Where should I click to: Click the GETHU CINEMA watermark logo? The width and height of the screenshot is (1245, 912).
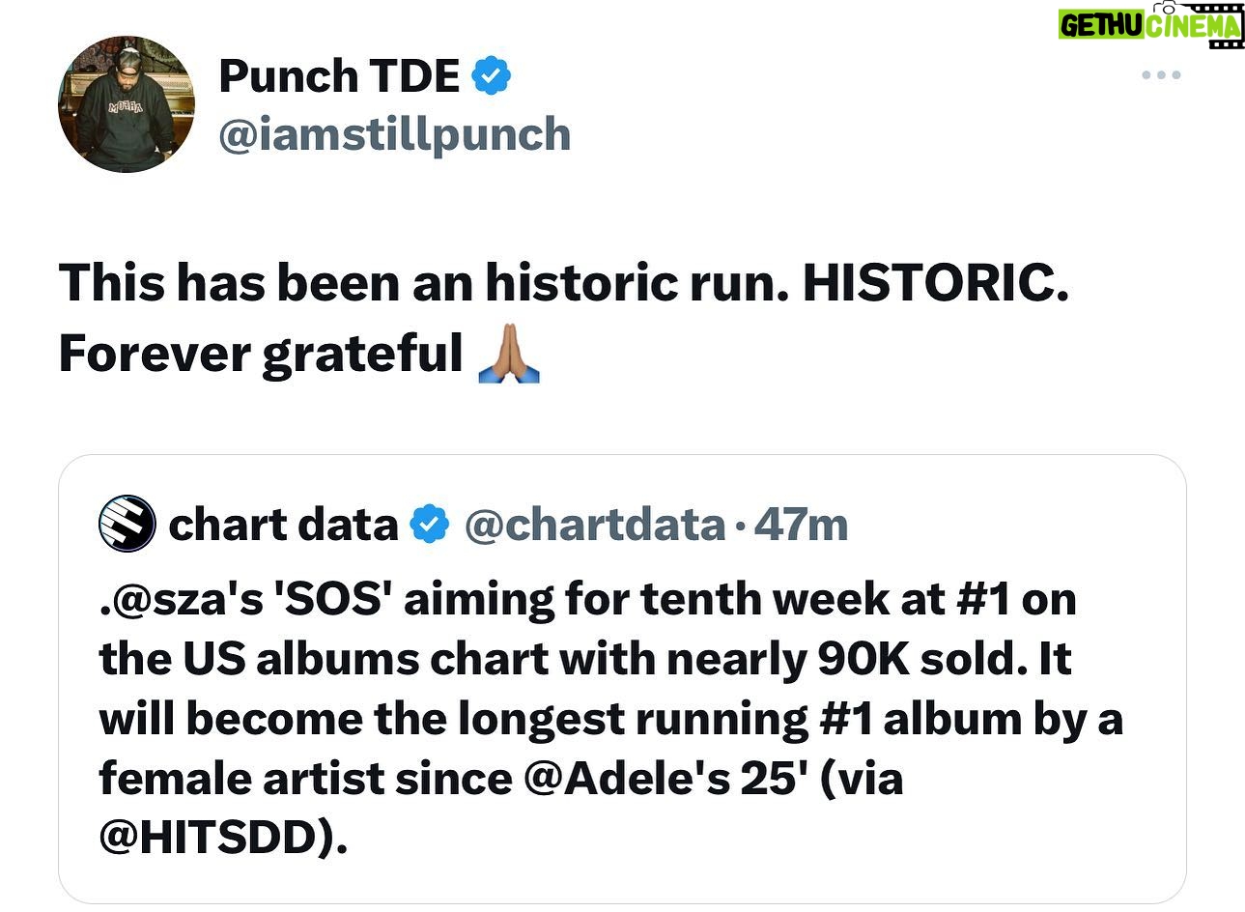[1148, 25]
